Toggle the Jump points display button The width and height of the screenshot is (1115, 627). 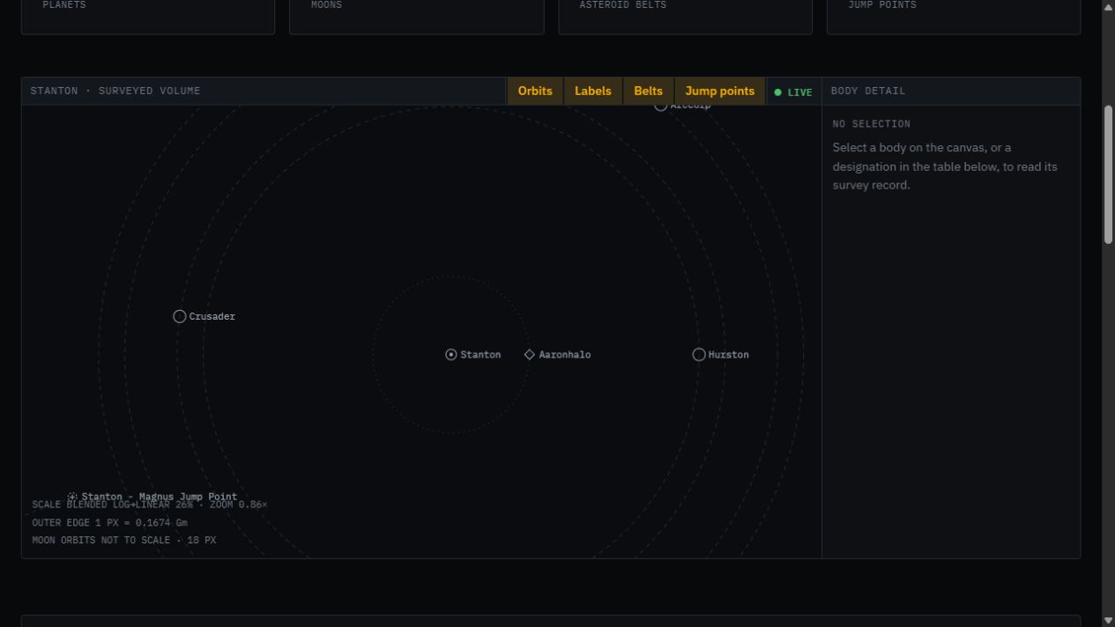point(719,91)
